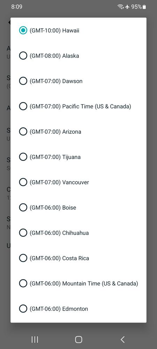The height and width of the screenshot is (349, 157).
Task: Open the recent apps navigation icon
Action: 35,340
